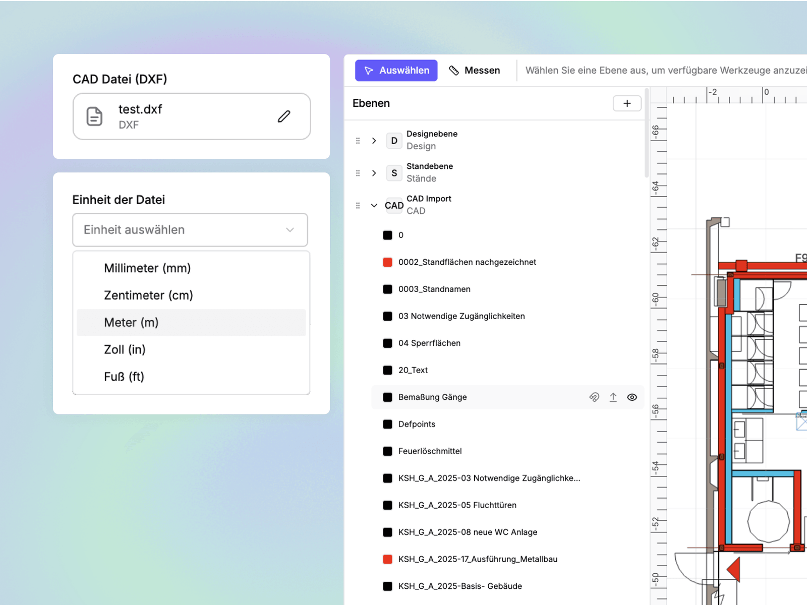Expand the Standebene layer group
This screenshot has width=807, height=605.
pos(374,173)
